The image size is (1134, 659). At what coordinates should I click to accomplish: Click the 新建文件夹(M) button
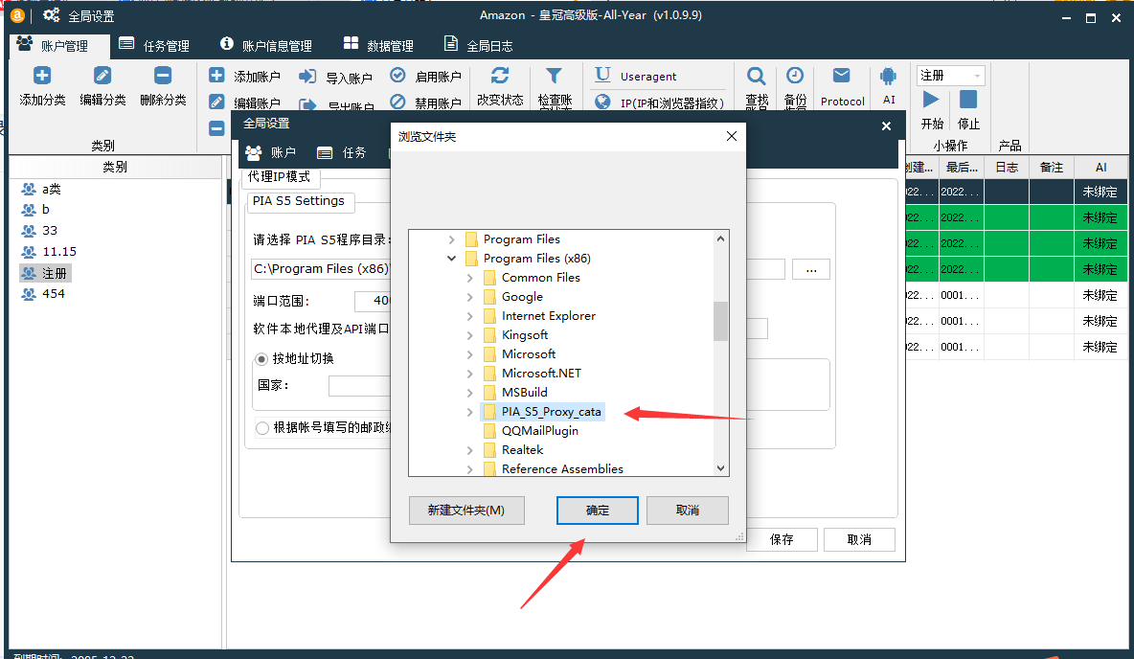click(x=466, y=510)
